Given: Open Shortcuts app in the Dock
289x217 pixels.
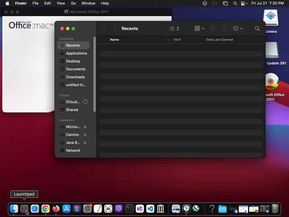Looking at the screenshot, I should click(77, 209).
